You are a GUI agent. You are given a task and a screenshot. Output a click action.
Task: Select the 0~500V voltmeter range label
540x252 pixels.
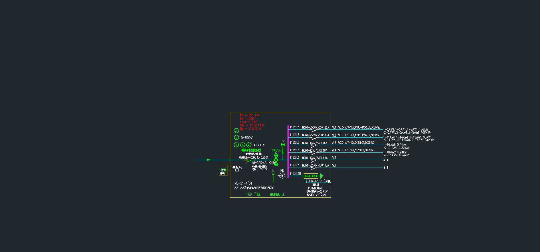coord(247,138)
